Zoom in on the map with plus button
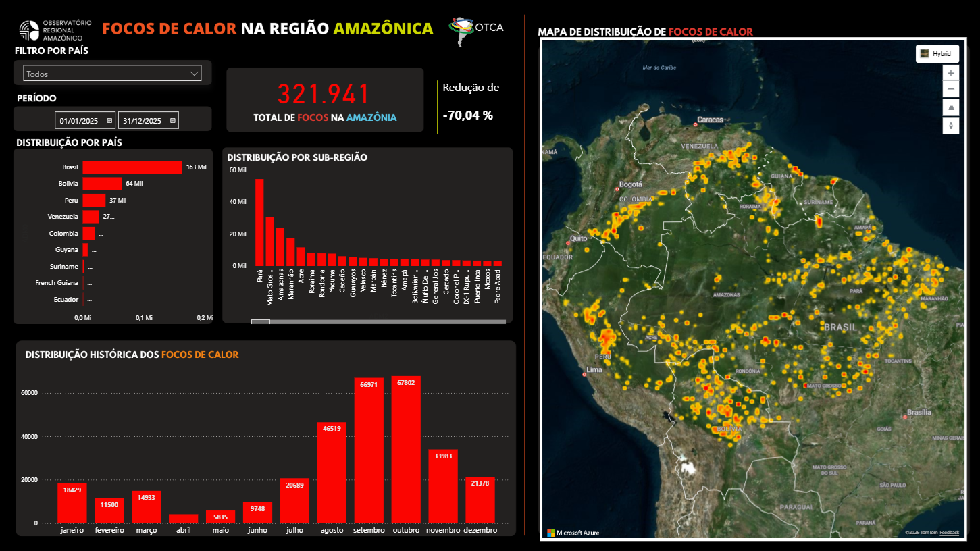980x551 pixels. [x=950, y=73]
